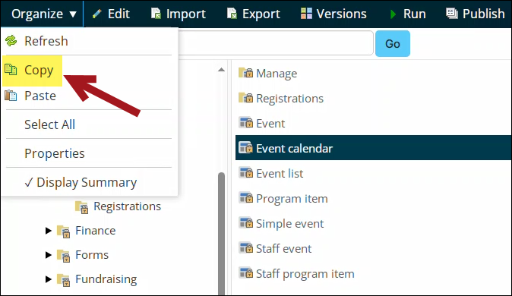Click the Versions grid icon
Screen dimensions: 512x296
point(306,14)
